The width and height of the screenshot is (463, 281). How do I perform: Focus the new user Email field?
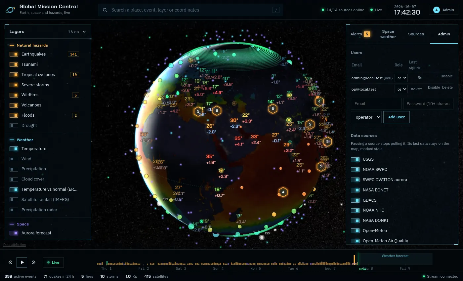pos(376,103)
